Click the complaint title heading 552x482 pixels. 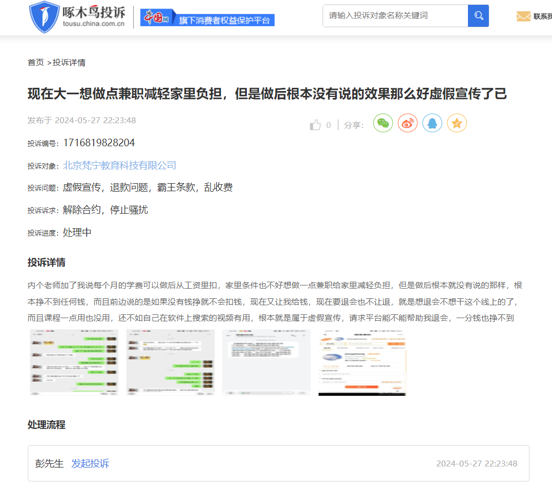[x=267, y=94]
